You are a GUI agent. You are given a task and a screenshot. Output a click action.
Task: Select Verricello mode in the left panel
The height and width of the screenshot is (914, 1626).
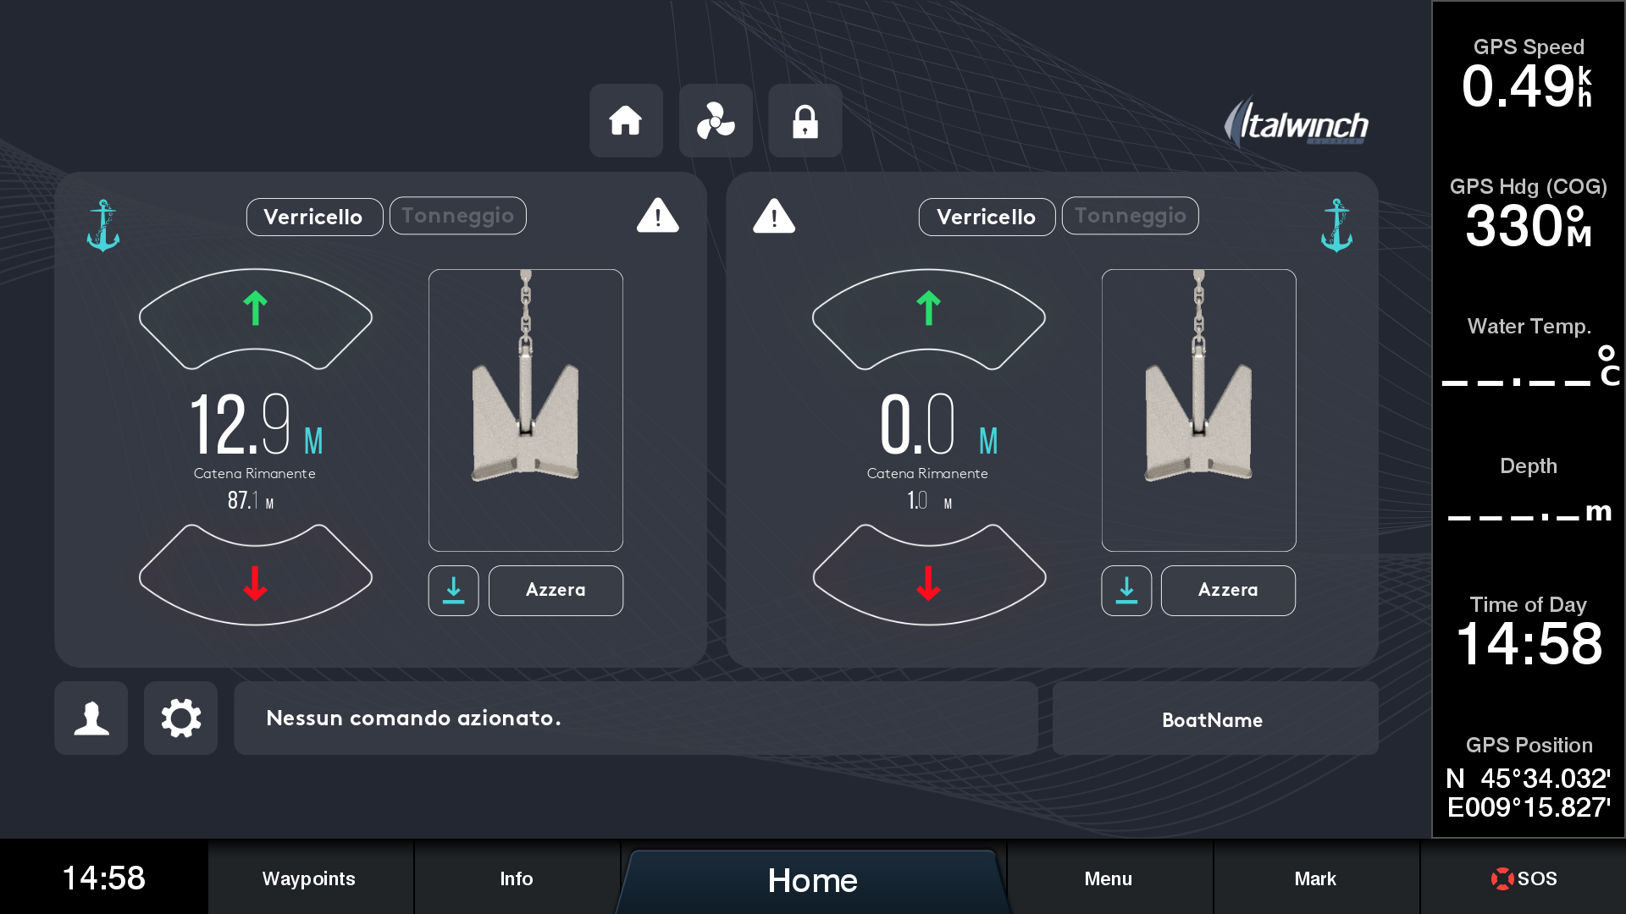pos(313,217)
